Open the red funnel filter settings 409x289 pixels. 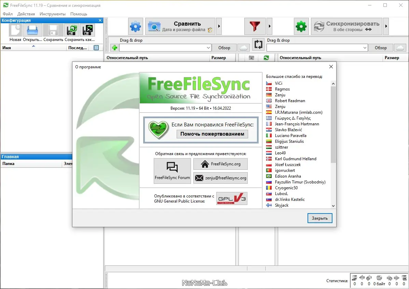pos(255,26)
